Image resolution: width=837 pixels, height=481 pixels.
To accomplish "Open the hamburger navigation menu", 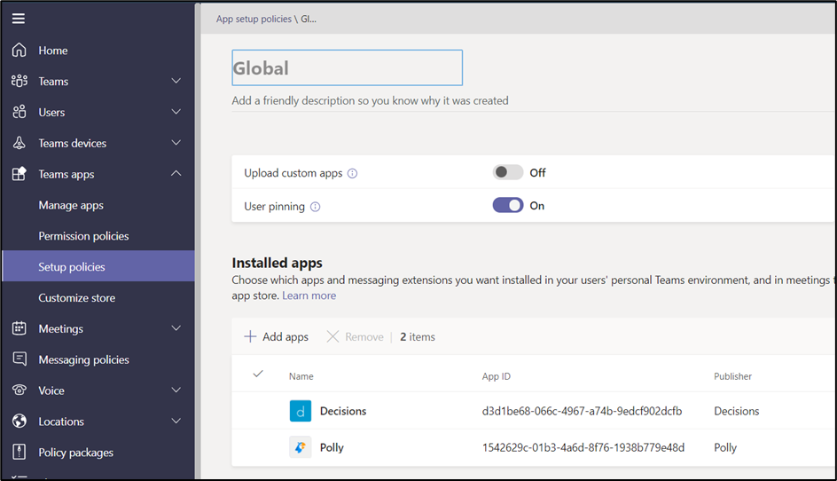I will [x=19, y=19].
